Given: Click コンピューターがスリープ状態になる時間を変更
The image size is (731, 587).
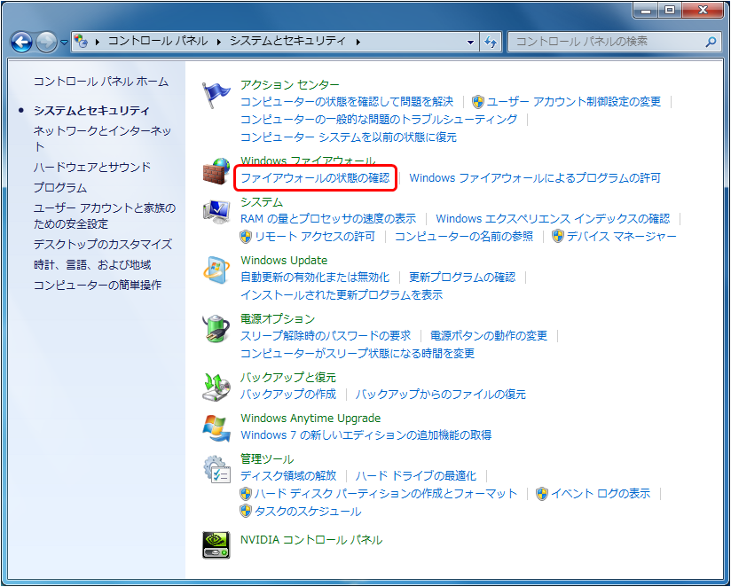Looking at the screenshot, I should coord(358,354).
